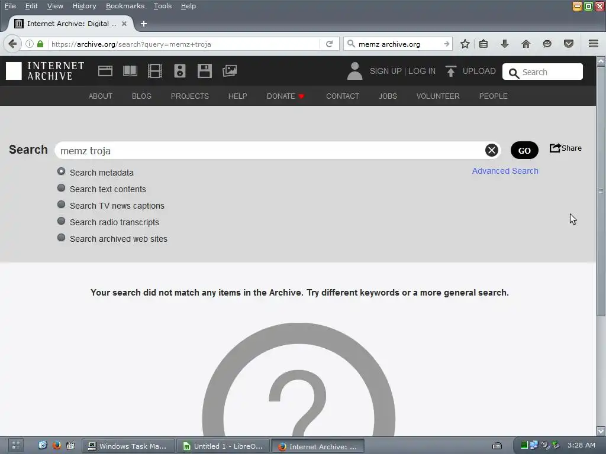This screenshot has height=454, width=606.
Task: Open the Start menu button on taskbar
Action: [x=16, y=446]
